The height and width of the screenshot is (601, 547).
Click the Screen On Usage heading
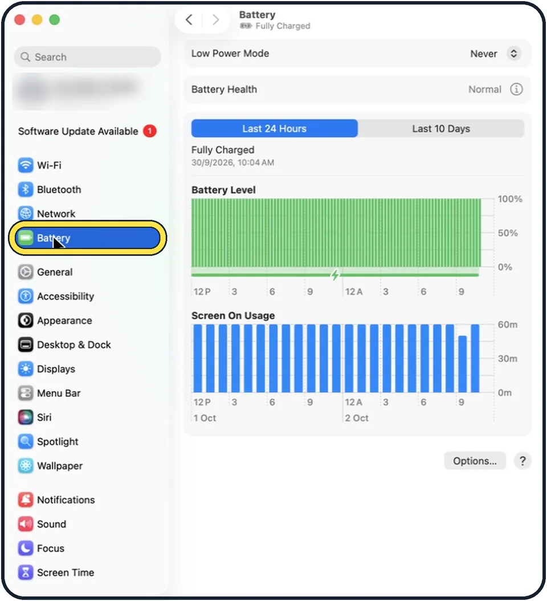click(x=233, y=315)
